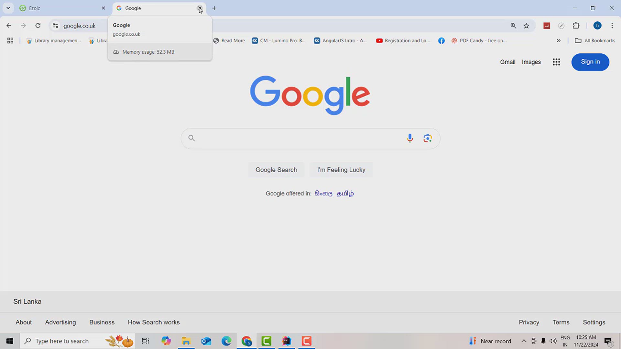Switch Google to Sinhala language

pyautogui.click(x=323, y=193)
